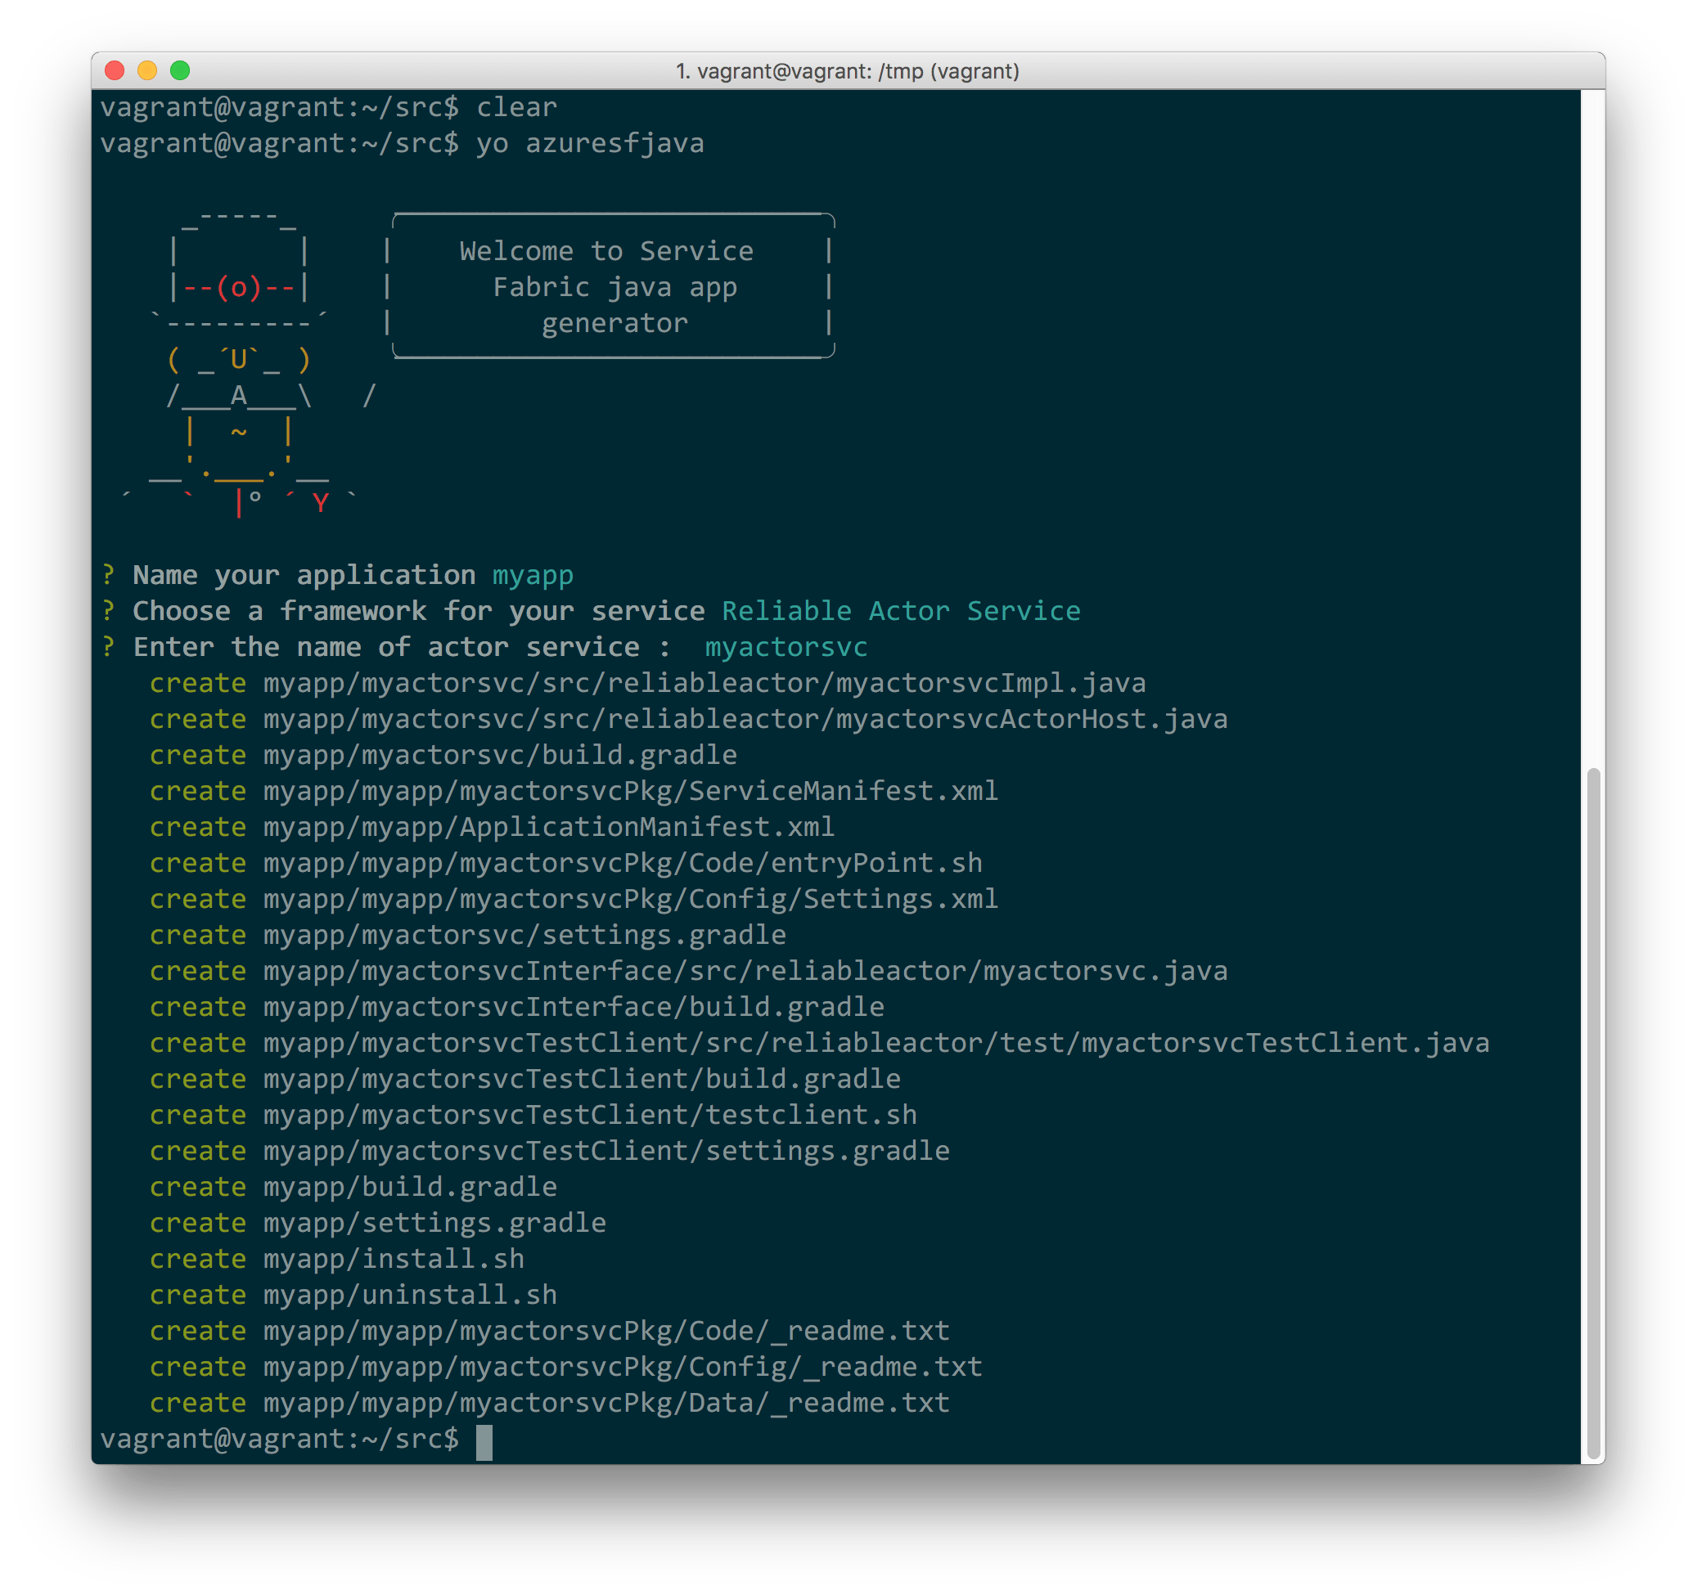Select the Reliable Actor Service framework answer
Screen dimensions: 1697x1595
pos(900,610)
